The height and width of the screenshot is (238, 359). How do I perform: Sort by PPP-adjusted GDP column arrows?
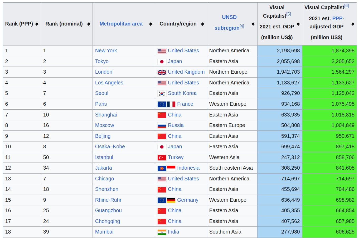coord(353,24)
